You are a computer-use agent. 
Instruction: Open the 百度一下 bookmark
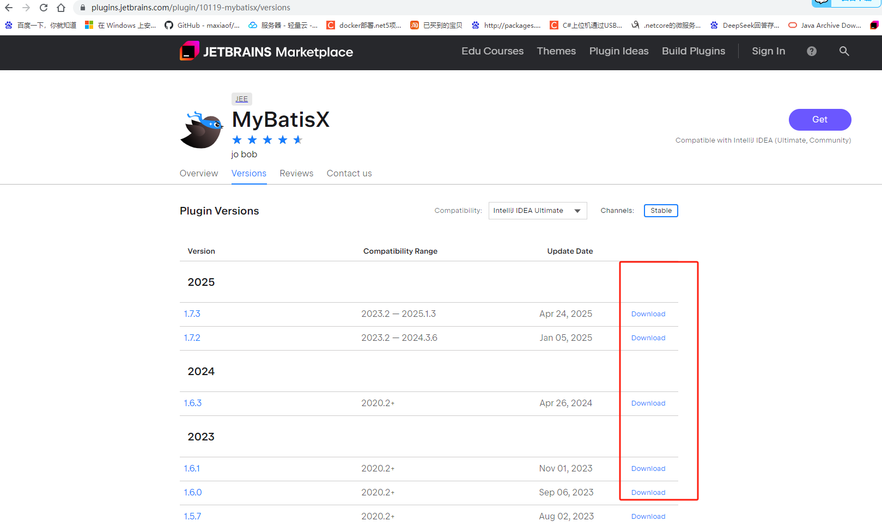[41, 25]
